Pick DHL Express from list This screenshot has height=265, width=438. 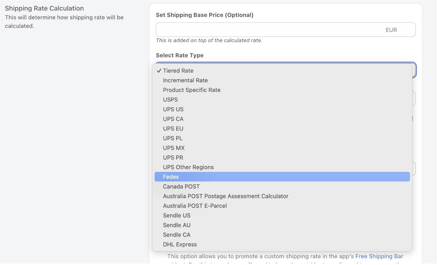(282, 245)
